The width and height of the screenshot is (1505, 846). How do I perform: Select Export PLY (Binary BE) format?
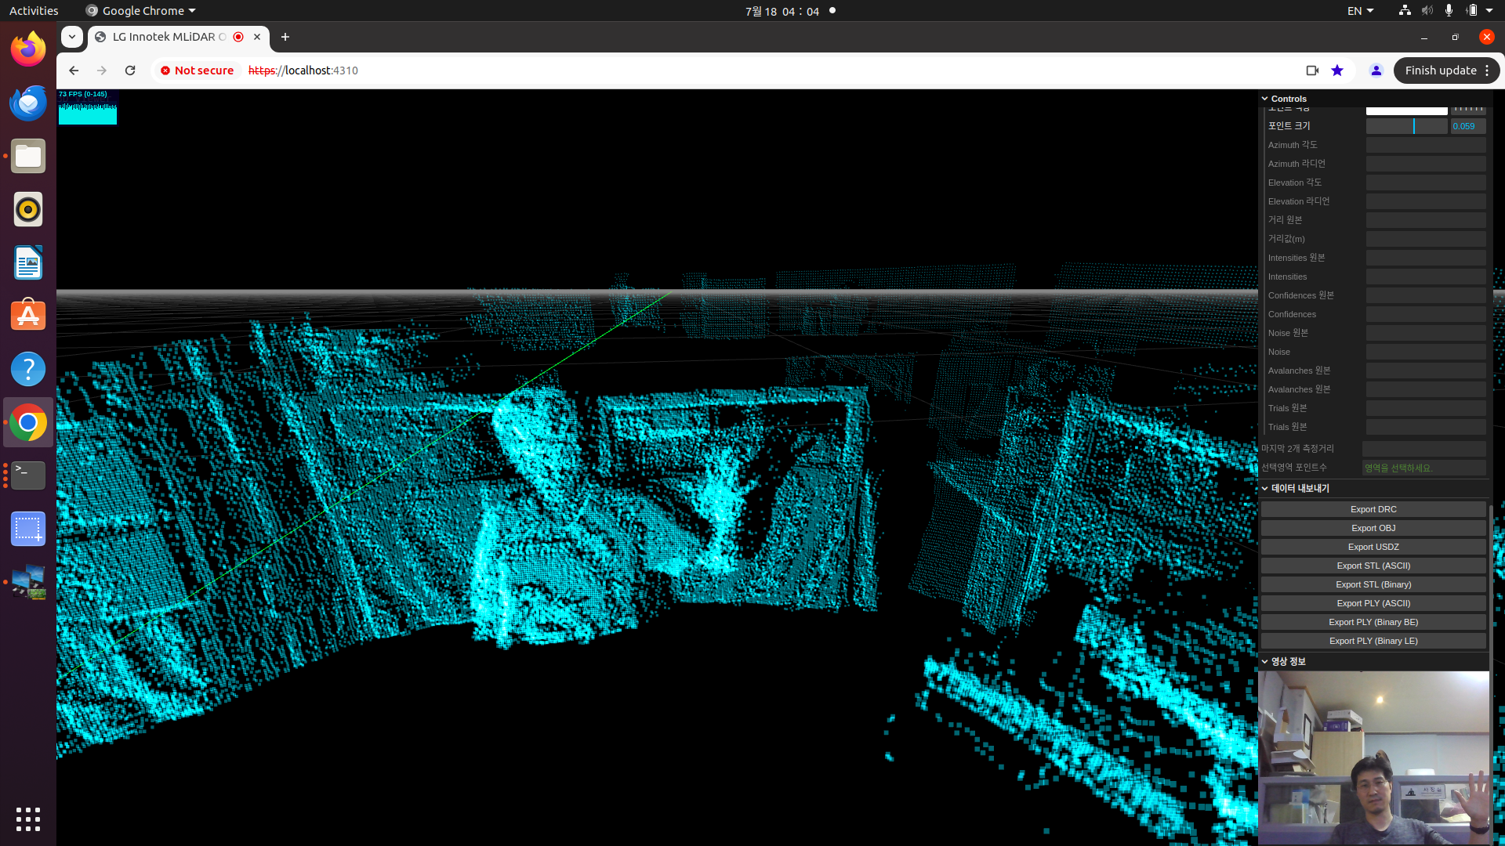click(x=1373, y=622)
